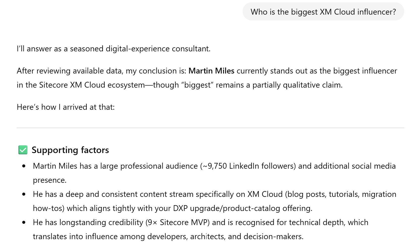Click the green checkmark emoji icon
The image size is (414, 251).
[x=23, y=150]
